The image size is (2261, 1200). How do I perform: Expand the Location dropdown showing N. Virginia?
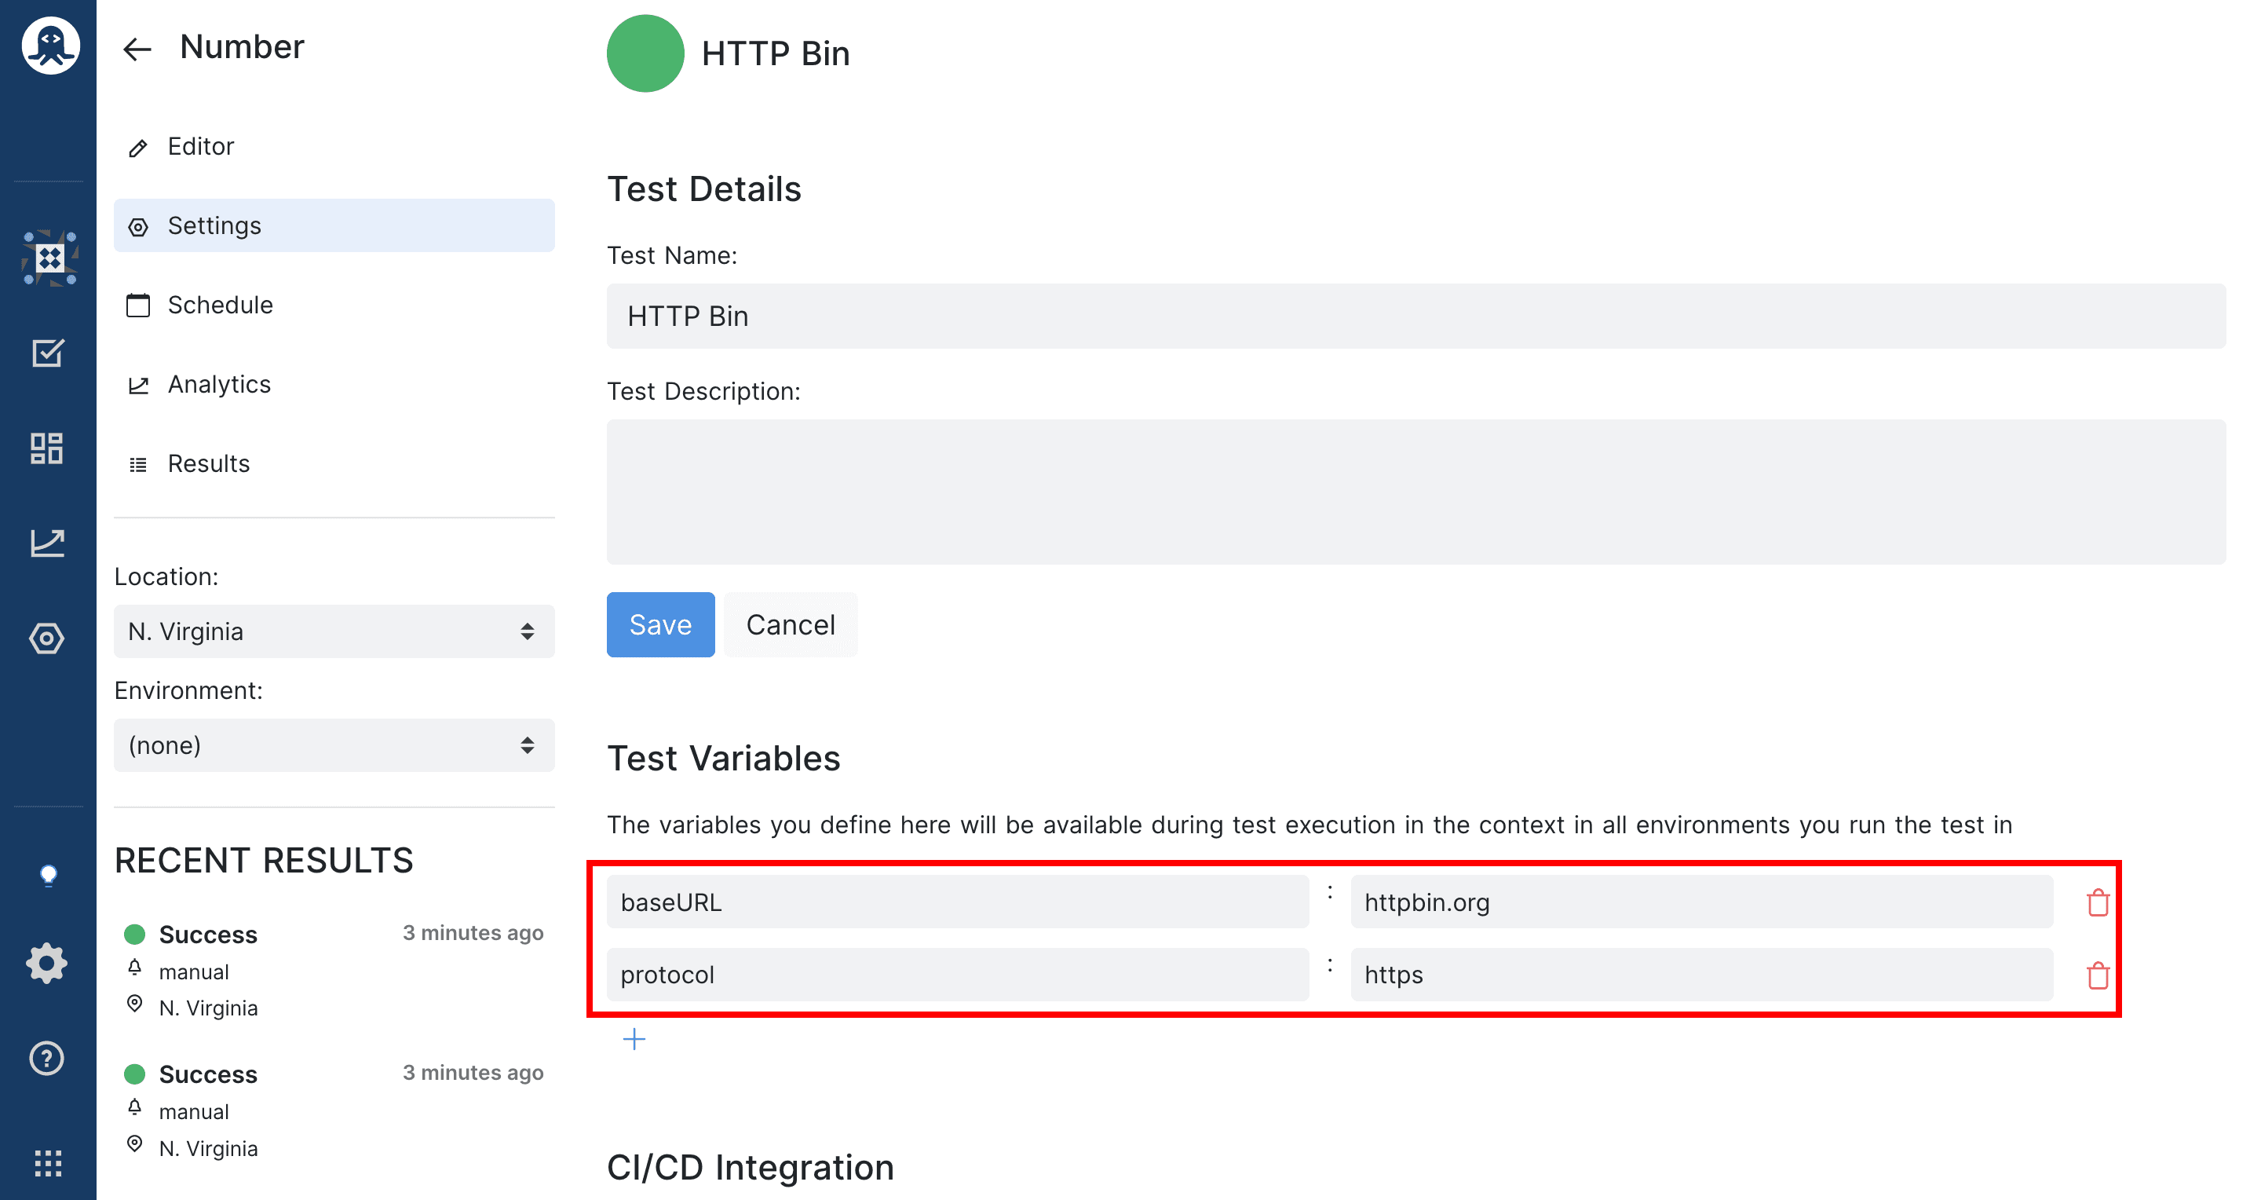(x=334, y=631)
